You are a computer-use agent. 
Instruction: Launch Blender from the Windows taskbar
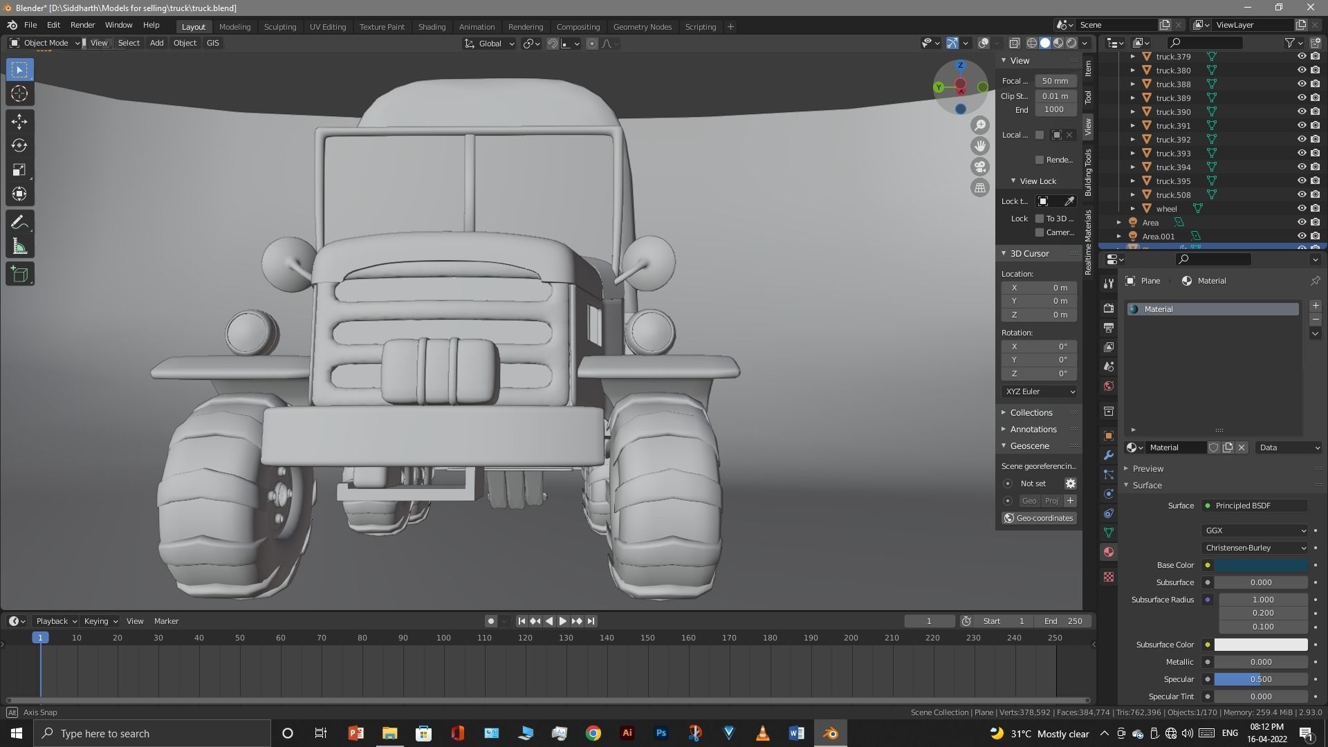click(x=830, y=733)
